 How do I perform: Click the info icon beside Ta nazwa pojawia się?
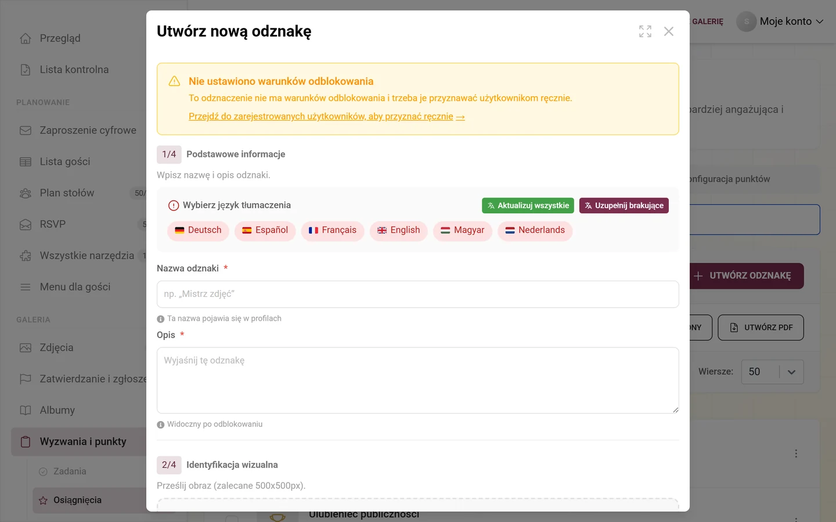161,319
